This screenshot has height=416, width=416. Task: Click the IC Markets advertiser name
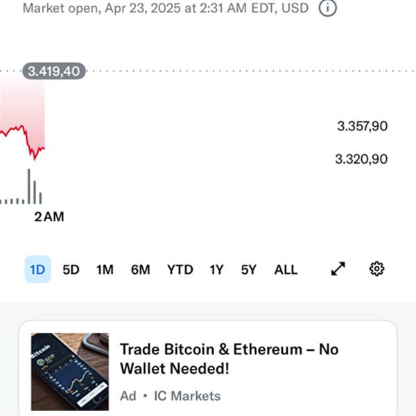pos(187,396)
